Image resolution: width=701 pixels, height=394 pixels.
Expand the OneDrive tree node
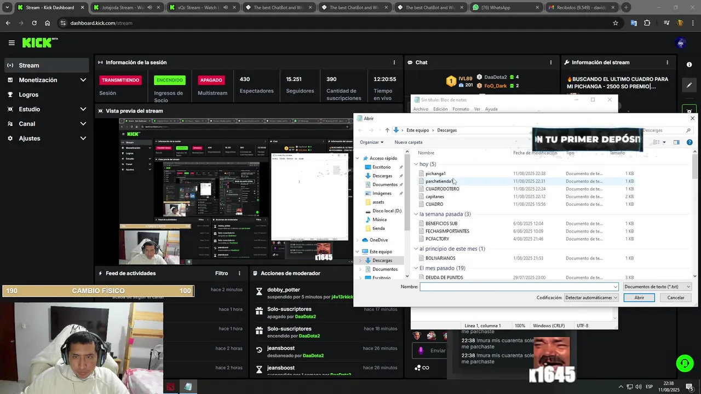coord(358,240)
